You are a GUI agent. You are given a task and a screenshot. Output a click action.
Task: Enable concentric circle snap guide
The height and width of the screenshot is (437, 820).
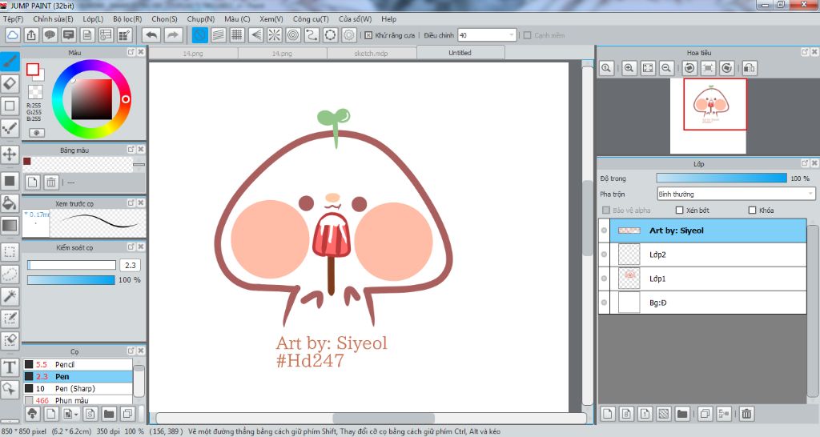293,35
